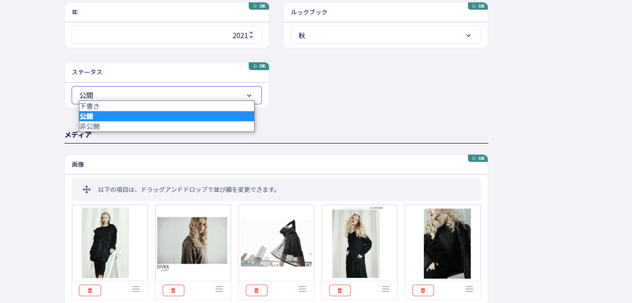This screenshot has width=632, height=303.
Task: Grab the reorder handle under the first image
Action: (x=136, y=289)
